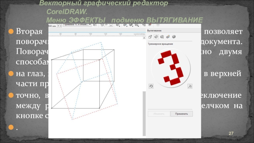254x143 pixels.
Task: Click the red 3 rotation dial
Action: (171, 68)
